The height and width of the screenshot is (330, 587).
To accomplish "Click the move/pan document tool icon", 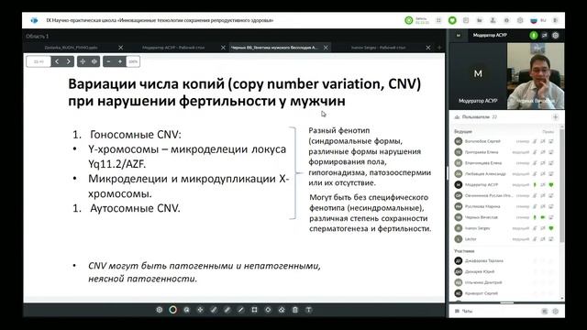I will 83,61.
